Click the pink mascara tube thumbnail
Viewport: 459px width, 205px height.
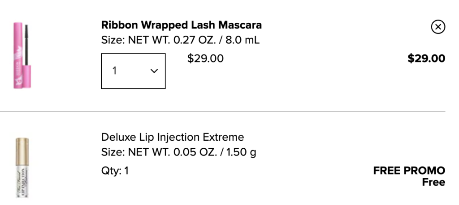pos(18,54)
